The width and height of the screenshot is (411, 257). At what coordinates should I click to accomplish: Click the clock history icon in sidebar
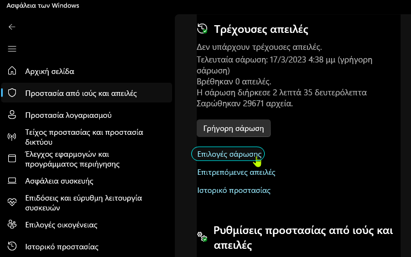(12, 246)
